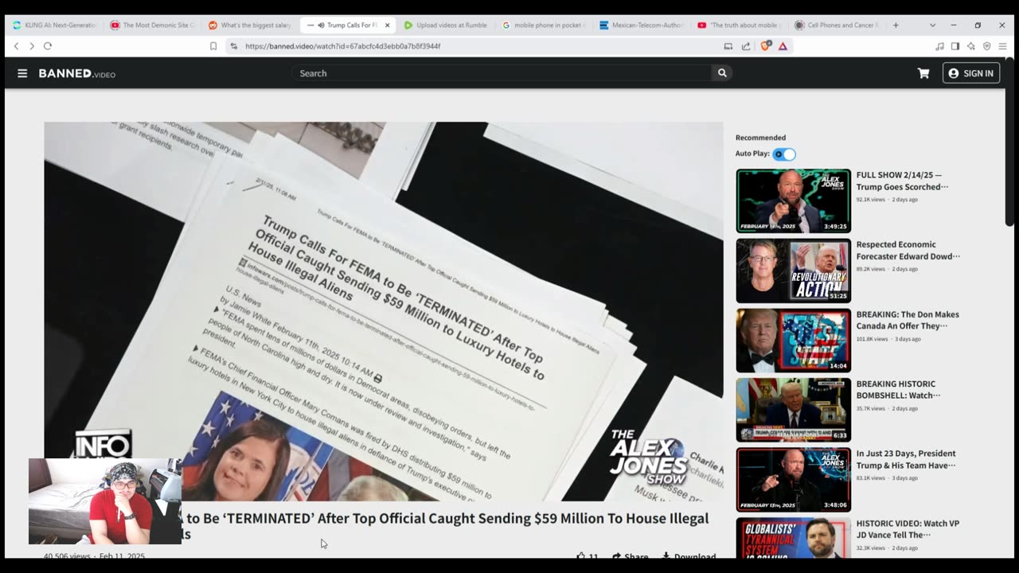Open Respected Economic Forecaster Edward Dowd title
This screenshot has height=573, width=1019.
click(x=908, y=251)
